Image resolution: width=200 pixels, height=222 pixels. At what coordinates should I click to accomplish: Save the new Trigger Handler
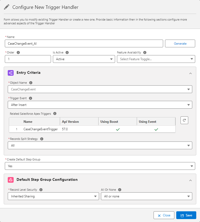click(186, 215)
